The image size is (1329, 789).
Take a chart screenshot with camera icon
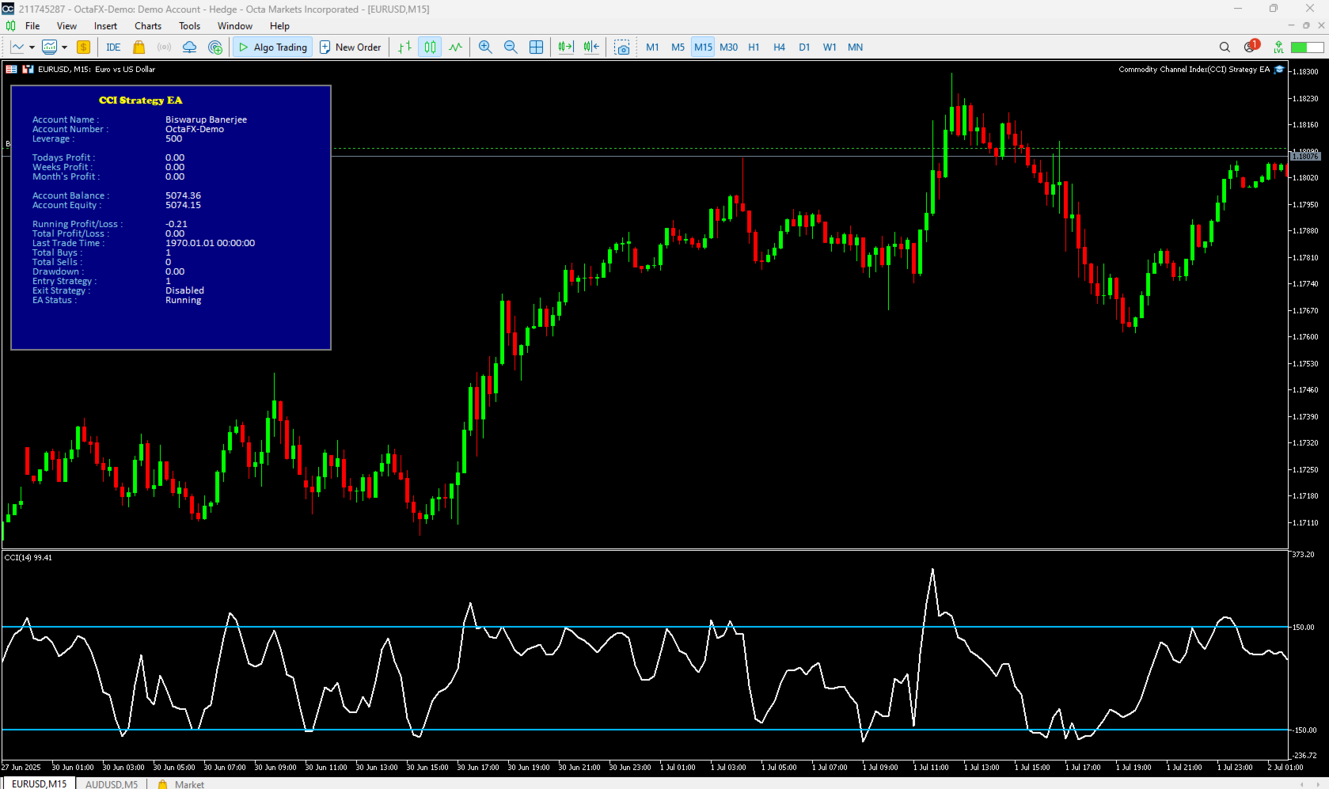(622, 47)
